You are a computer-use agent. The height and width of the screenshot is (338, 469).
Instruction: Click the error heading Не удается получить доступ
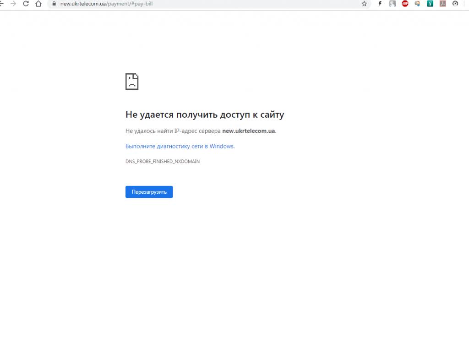(x=205, y=114)
